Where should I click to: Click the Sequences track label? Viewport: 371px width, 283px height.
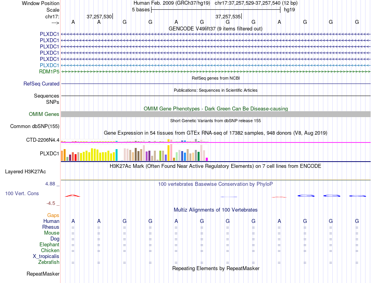click(46, 96)
